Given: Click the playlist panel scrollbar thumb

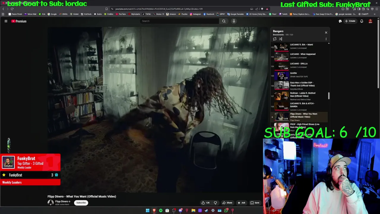Looking at the screenshot, I should pyautogui.click(x=329, y=96).
